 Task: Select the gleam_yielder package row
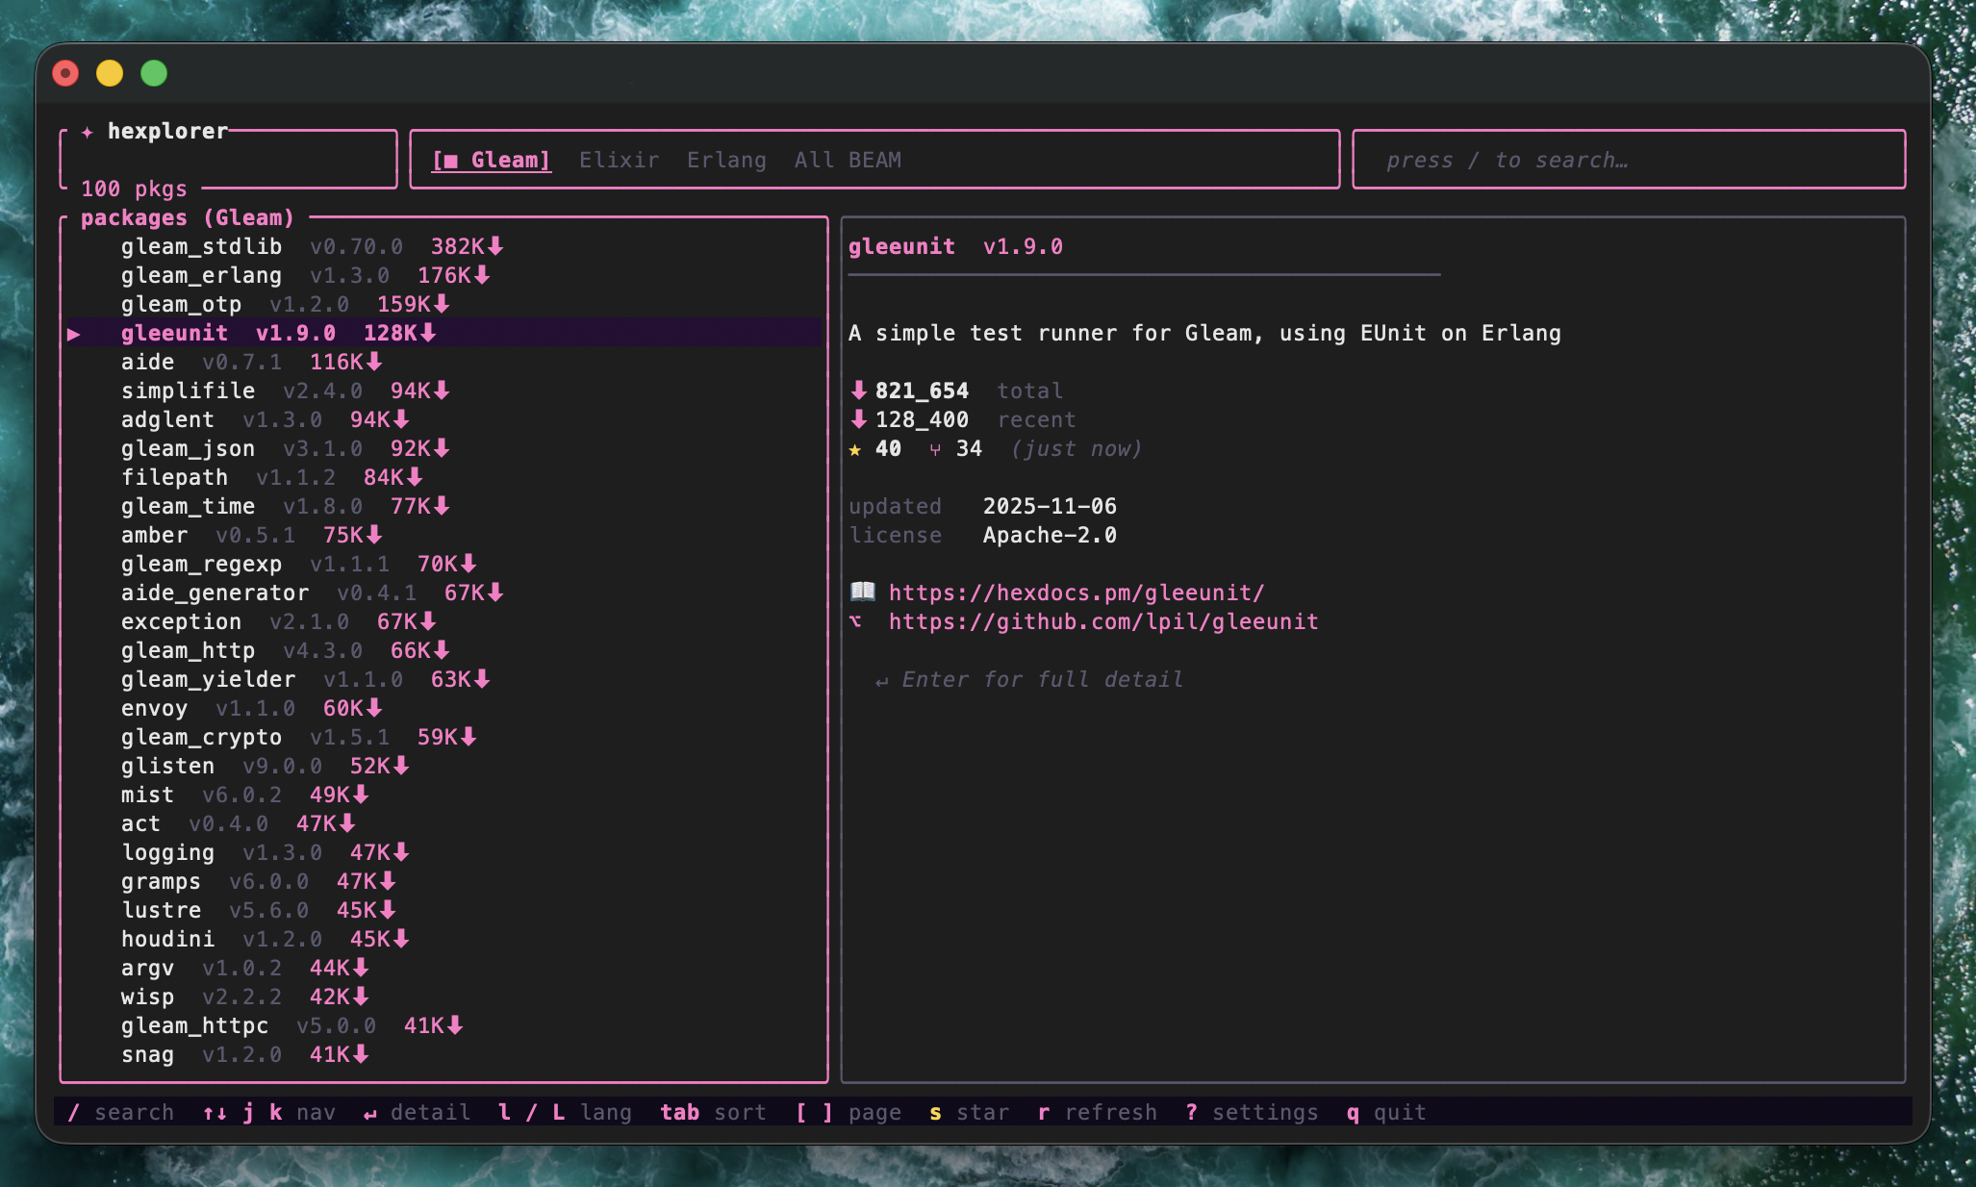[444, 679]
